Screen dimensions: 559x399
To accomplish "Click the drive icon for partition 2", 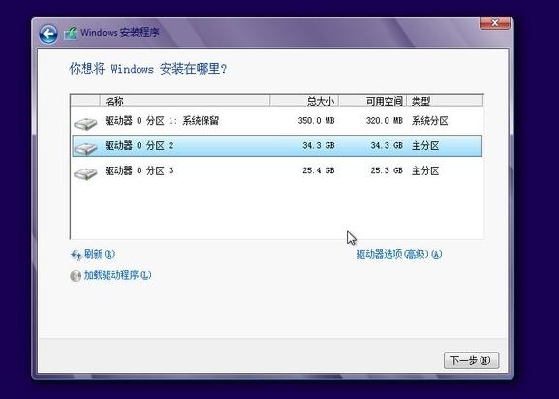I will point(85,148).
